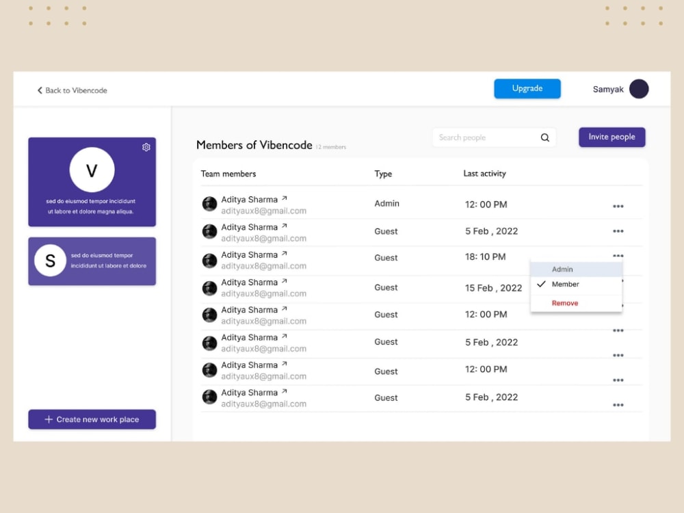Click Samyak's profile avatar circle
Image resolution: width=684 pixels, height=513 pixels.
639,89
